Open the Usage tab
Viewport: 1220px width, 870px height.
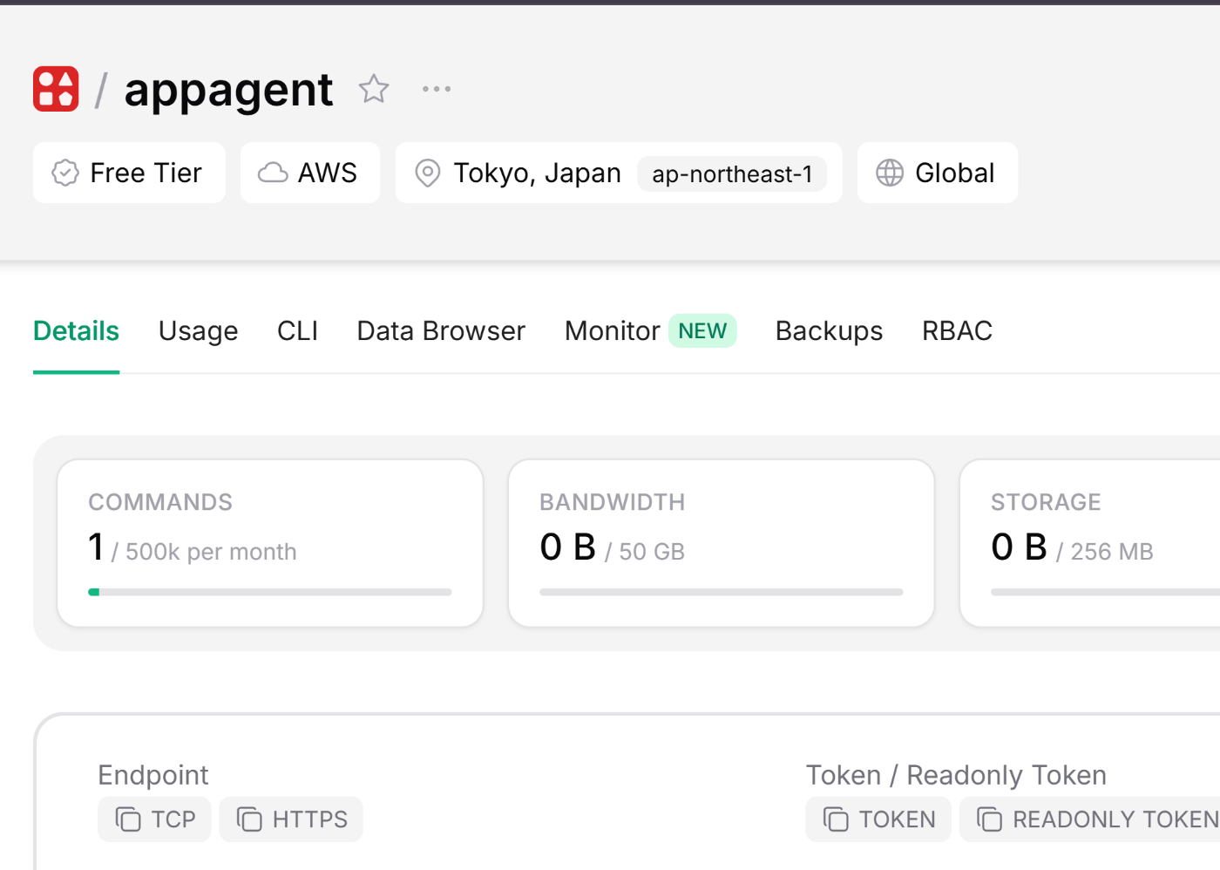click(198, 331)
